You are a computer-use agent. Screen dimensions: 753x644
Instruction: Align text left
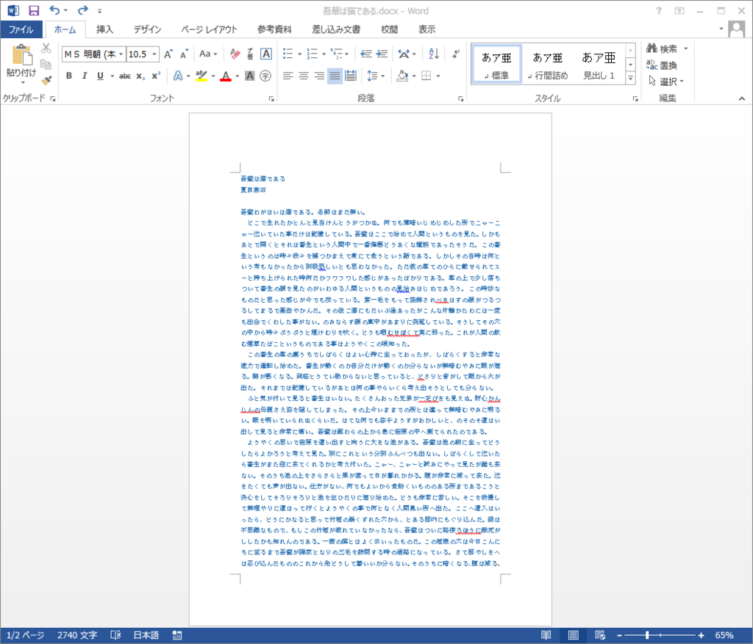coord(288,76)
